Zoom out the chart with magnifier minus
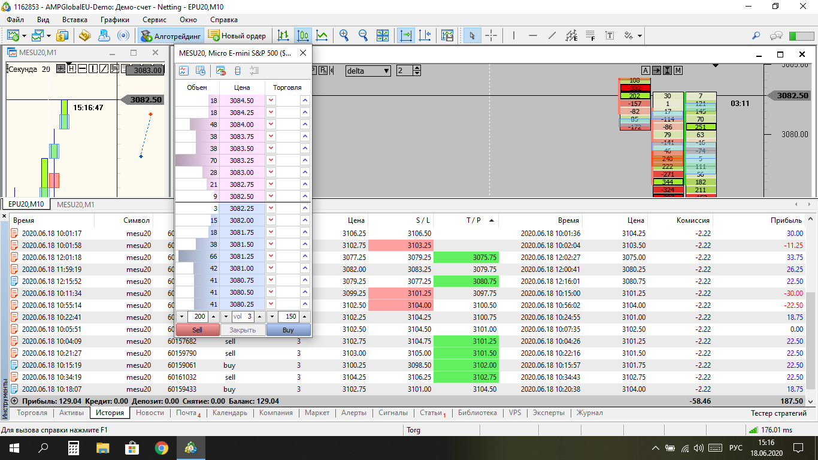The image size is (818, 460). click(363, 35)
